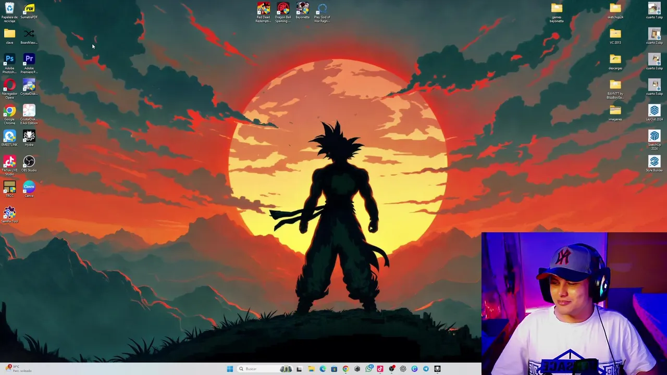Select the CrystalDiskInfo shortcut beside Opera
The height and width of the screenshot is (375, 667).
click(29, 87)
